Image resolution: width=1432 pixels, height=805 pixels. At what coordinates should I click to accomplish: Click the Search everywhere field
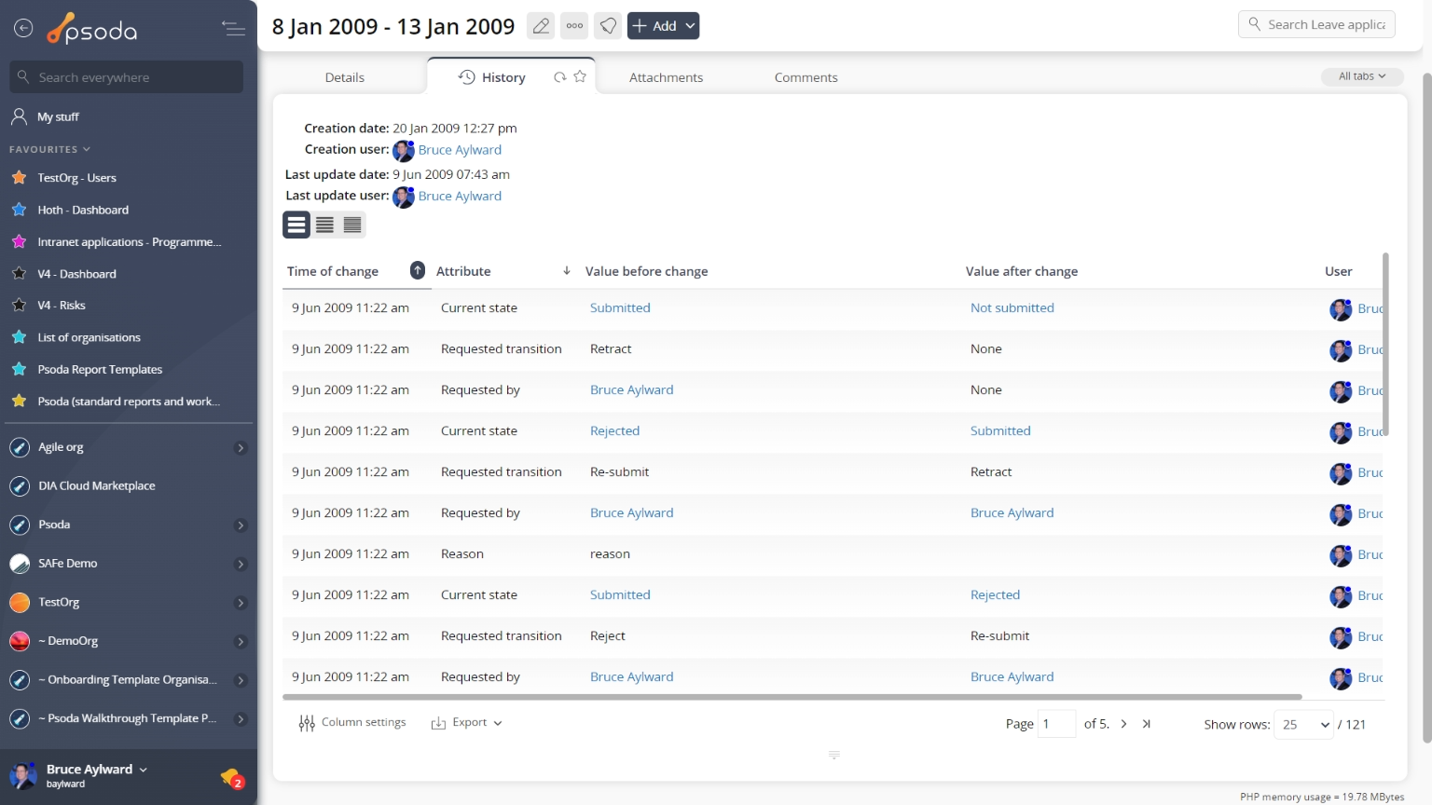(x=127, y=77)
